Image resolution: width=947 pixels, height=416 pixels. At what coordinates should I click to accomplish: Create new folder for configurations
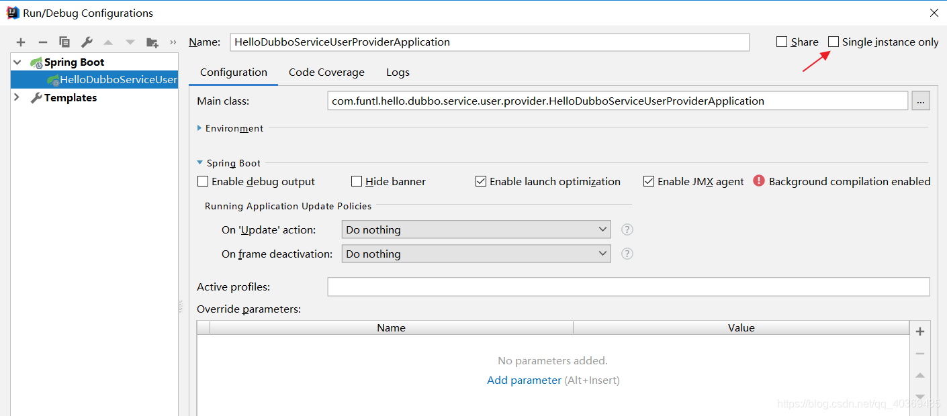tap(152, 42)
